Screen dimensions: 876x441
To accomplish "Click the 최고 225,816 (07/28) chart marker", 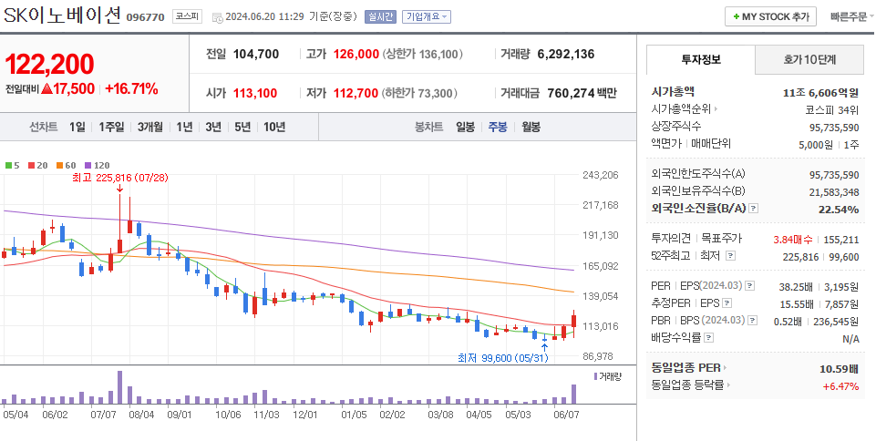I will pyautogui.click(x=120, y=178).
